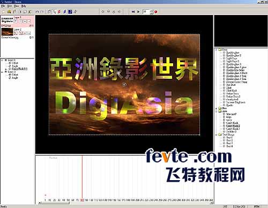Click the red record button
268x208 pixels.
(x=155, y=12)
